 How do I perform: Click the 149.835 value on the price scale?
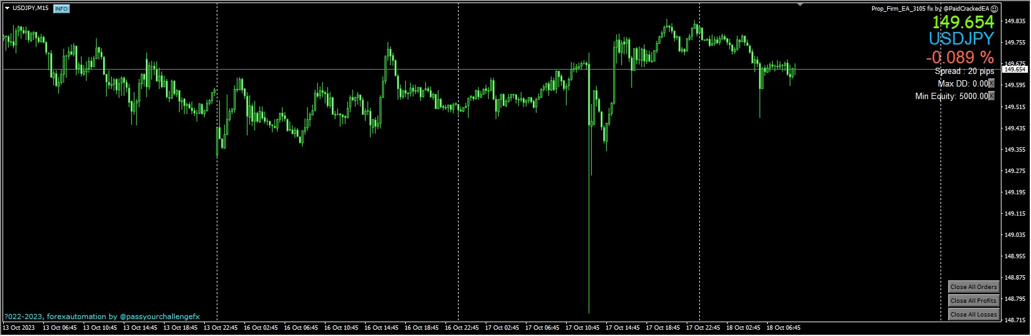(x=1015, y=21)
